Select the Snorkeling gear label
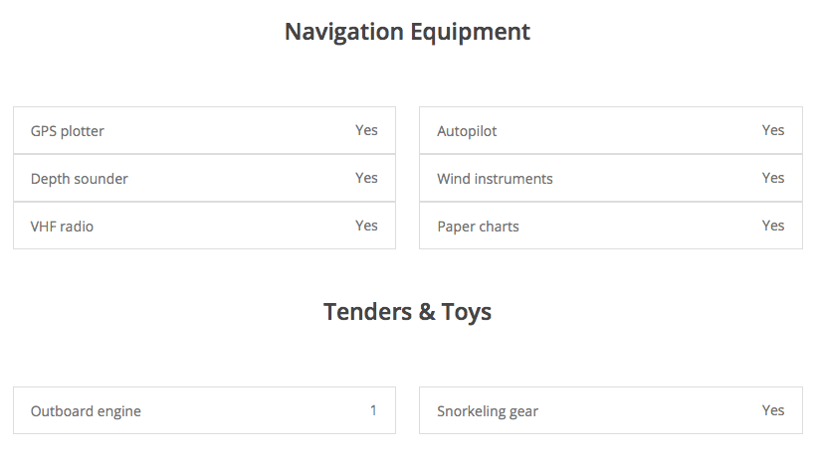 [x=488, y=411]
